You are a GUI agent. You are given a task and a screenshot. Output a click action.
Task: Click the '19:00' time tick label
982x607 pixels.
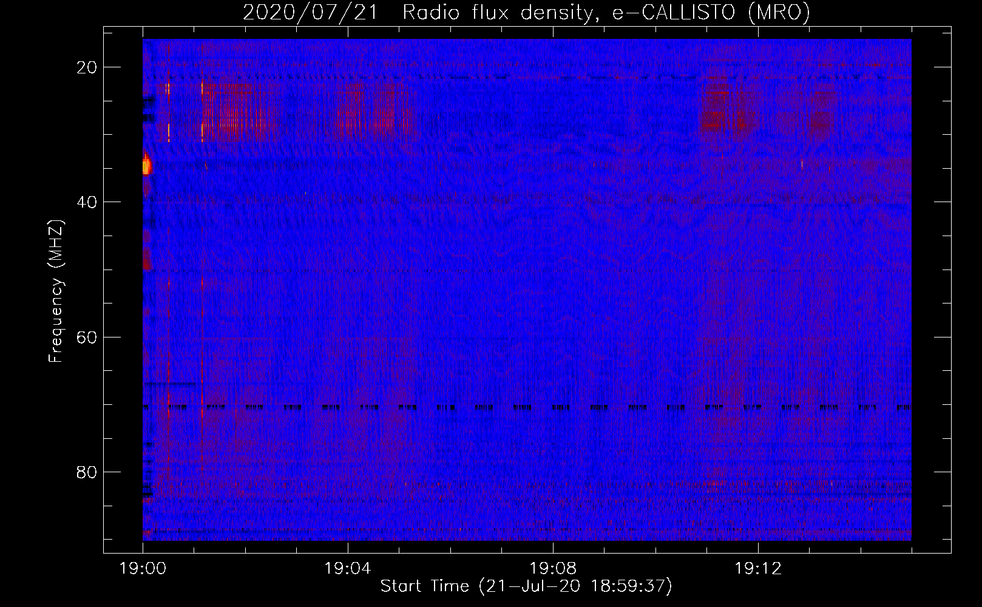point(143,569)
